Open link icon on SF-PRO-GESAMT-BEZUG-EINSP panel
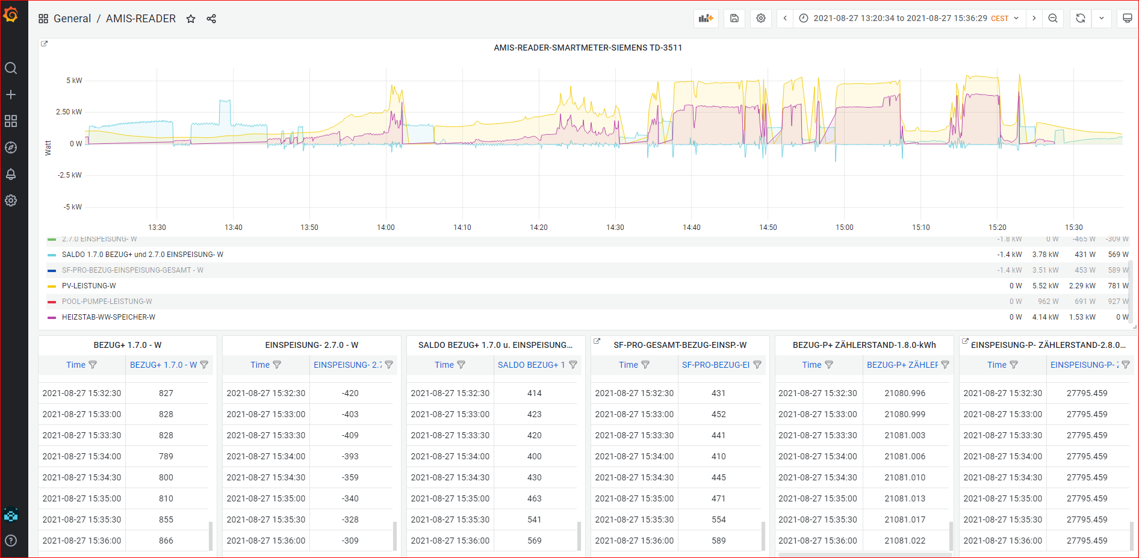 (597, 341)
